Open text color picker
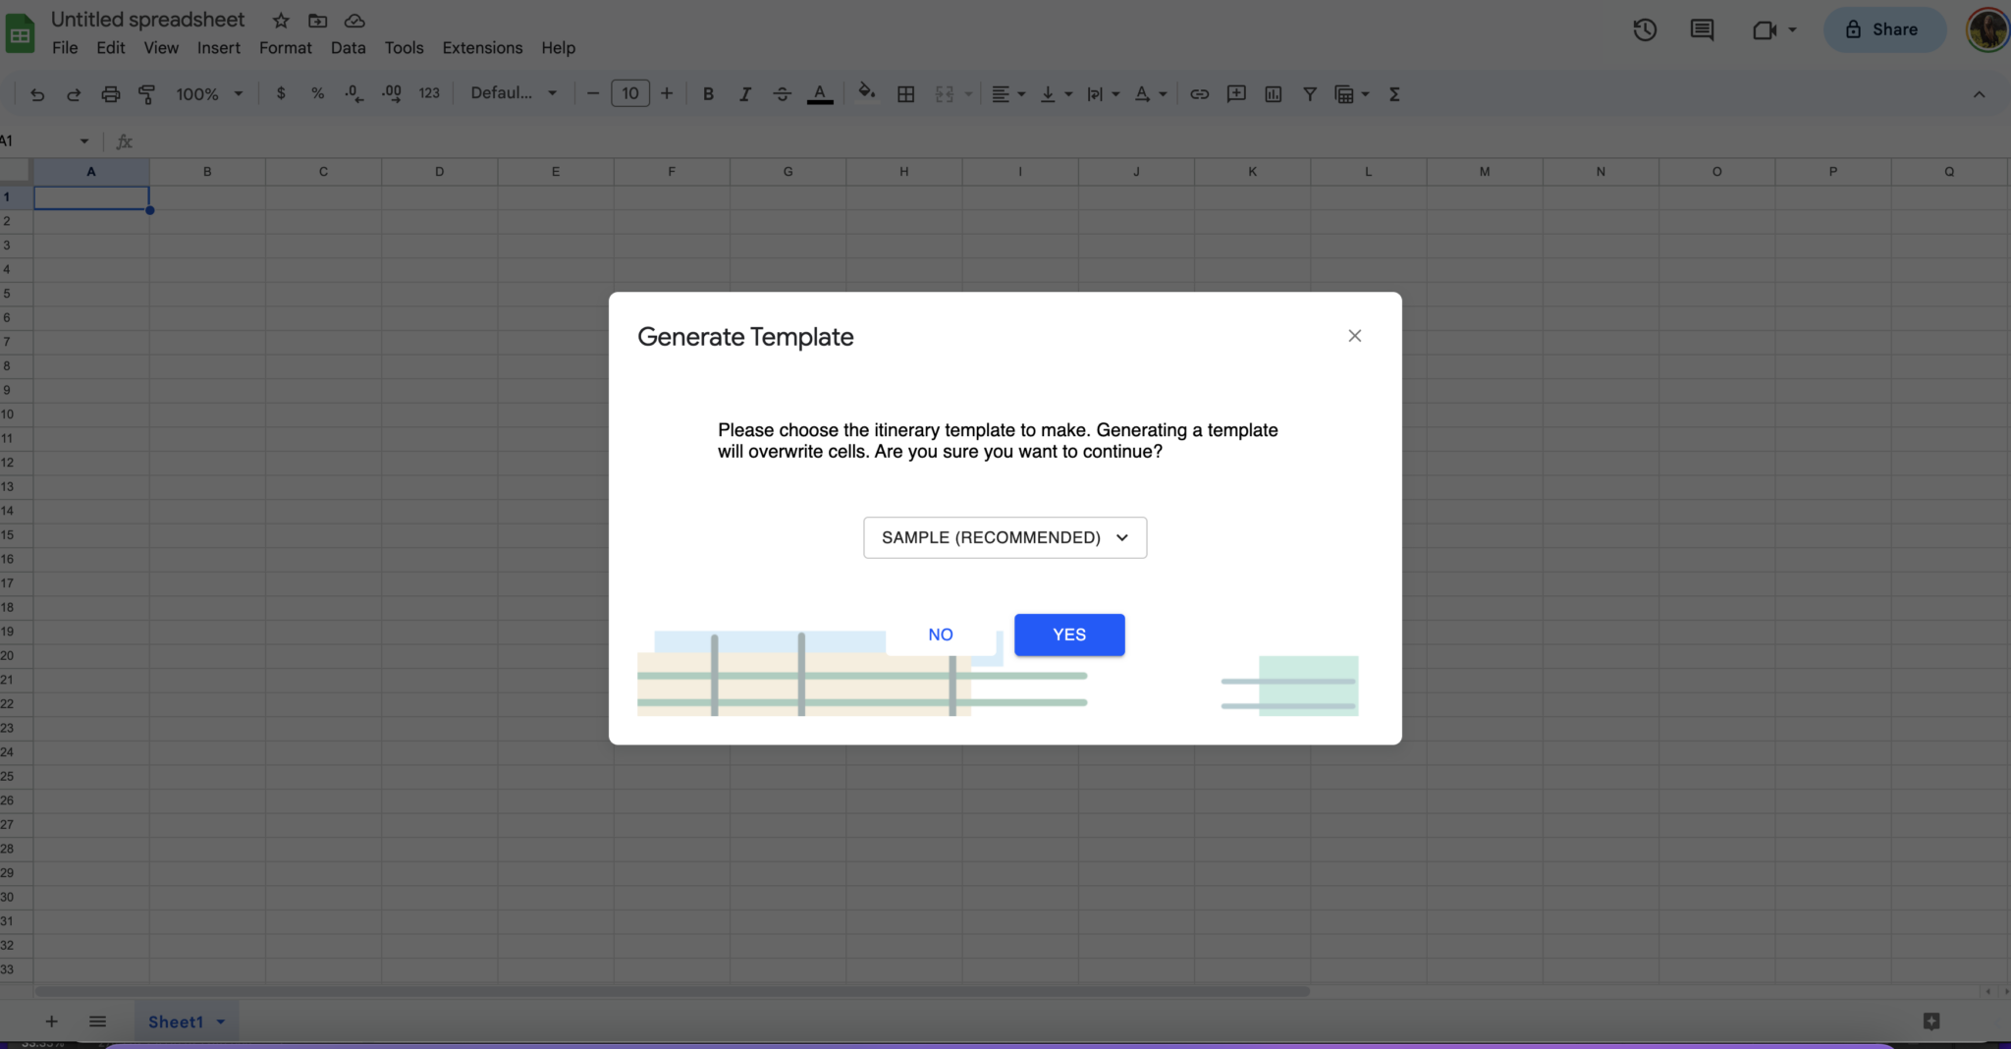 click(820, 94)
